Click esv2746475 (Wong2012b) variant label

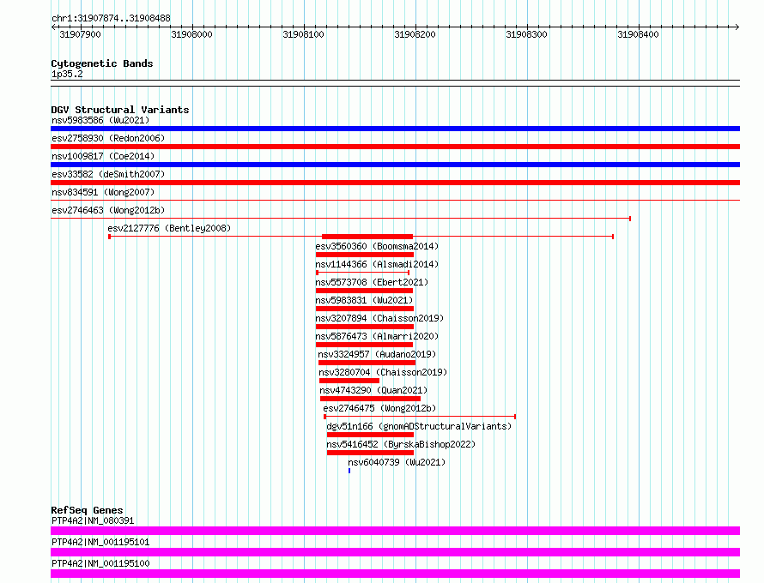pos(379,408)
